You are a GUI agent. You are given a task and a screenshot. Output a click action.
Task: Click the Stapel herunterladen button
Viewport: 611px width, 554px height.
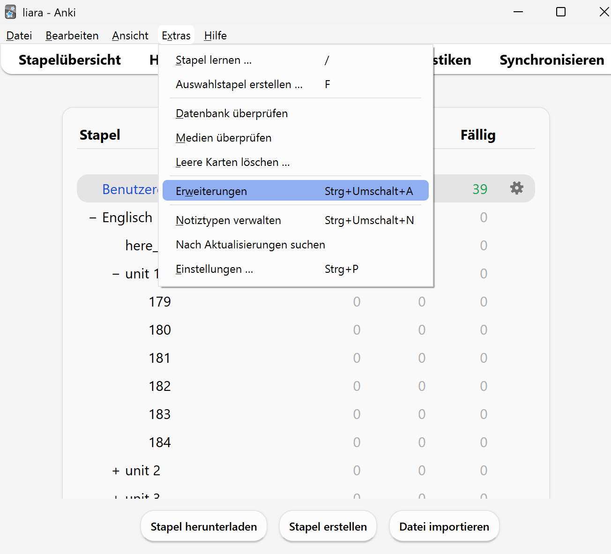pos(204,526)
